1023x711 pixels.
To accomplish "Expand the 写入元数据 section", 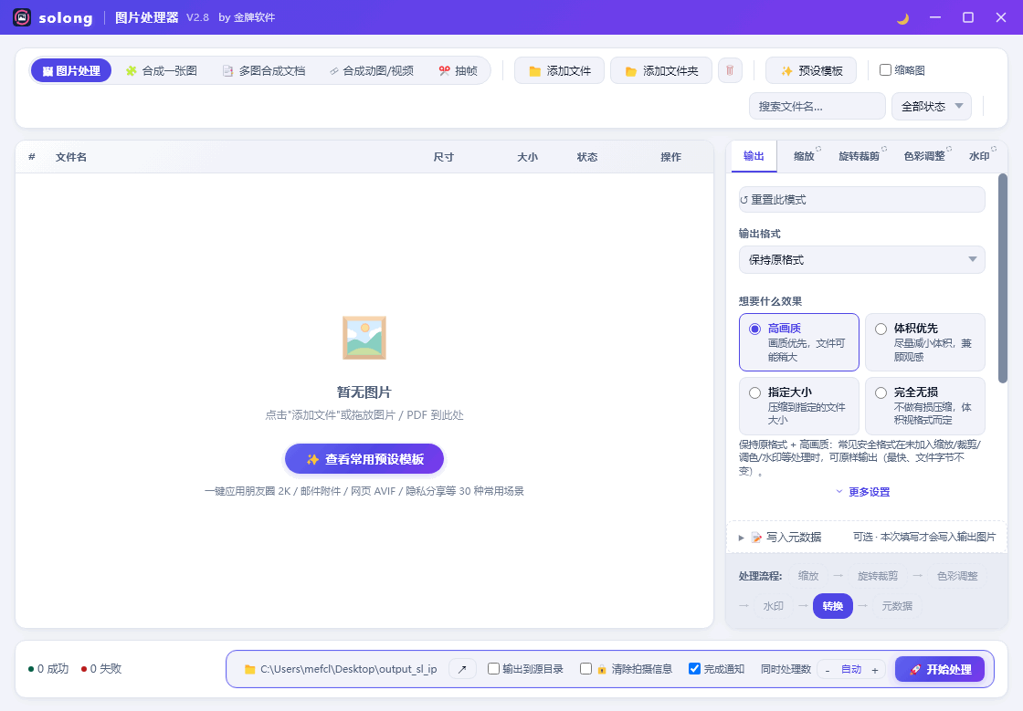I will coord(867,537).
